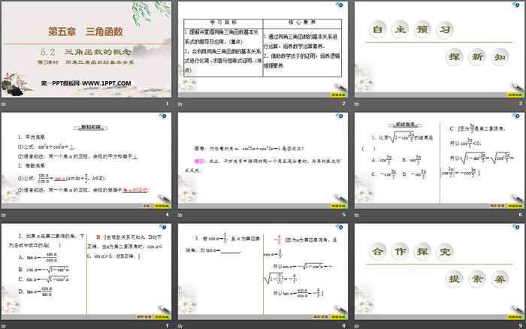The width and height of the screenshot is (526, 329).
Task: Select slide 8 with the cos α question 3
Action: click(x=262, y=270)
